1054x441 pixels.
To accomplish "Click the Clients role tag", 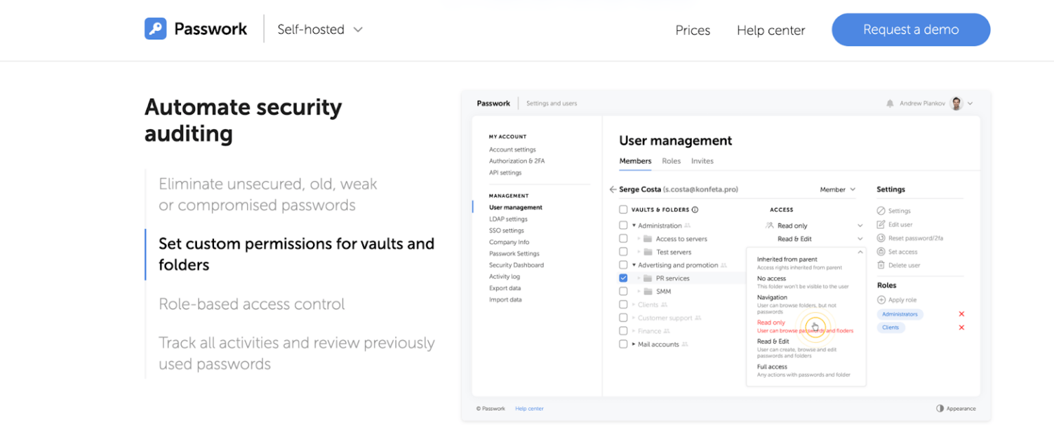I will pos(890,328).
